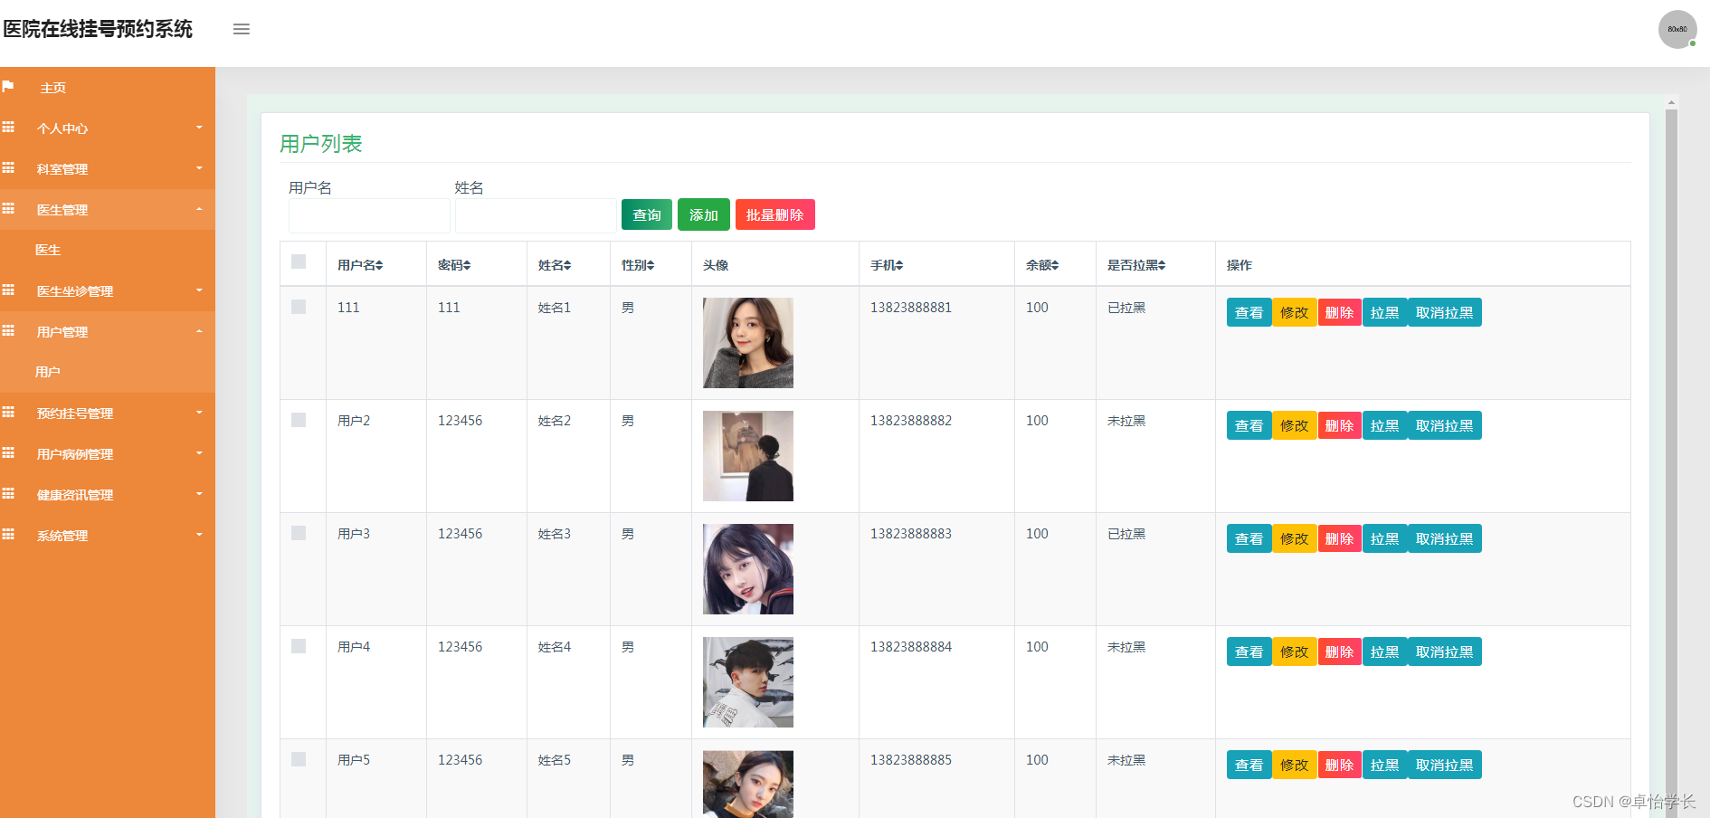Viewport: 1710px width, 818px height.
Task: Click the 已拉黑 status for user 111
Action: (1126, 308)
